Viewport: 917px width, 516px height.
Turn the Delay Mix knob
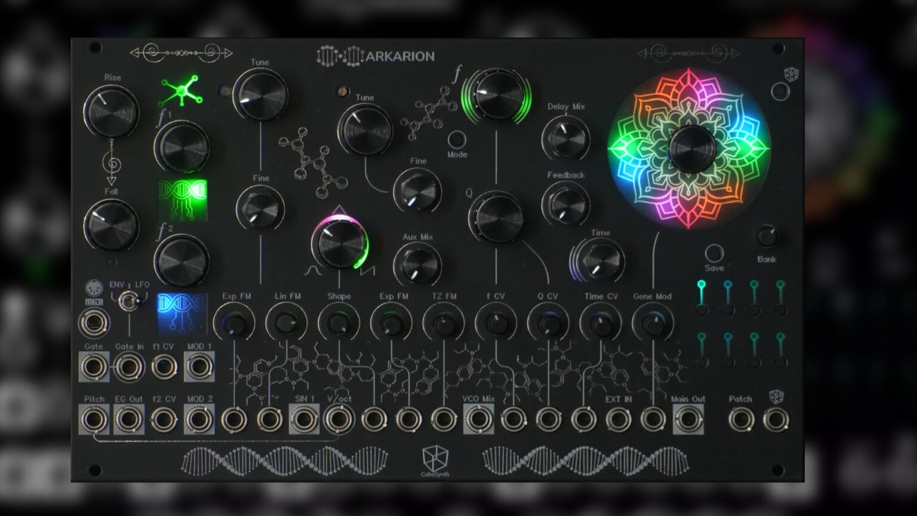point(566,136)
